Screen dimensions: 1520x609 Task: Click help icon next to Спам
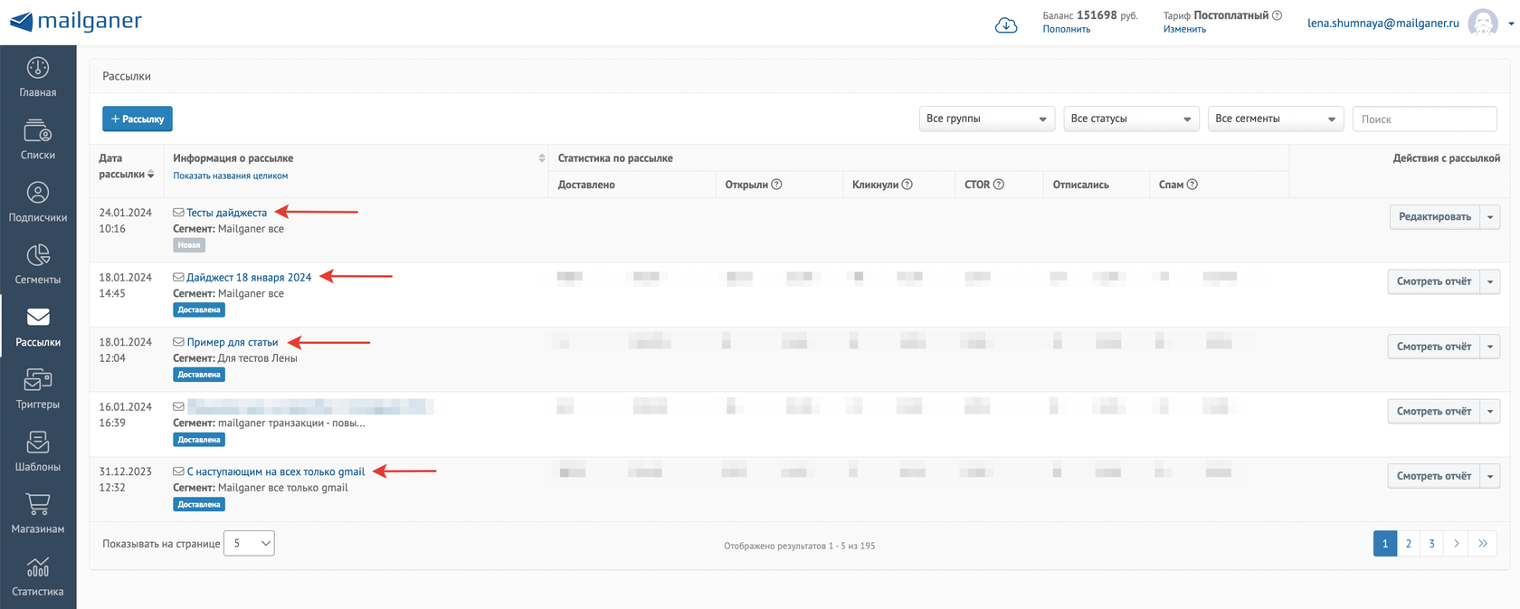[1192, 185]
